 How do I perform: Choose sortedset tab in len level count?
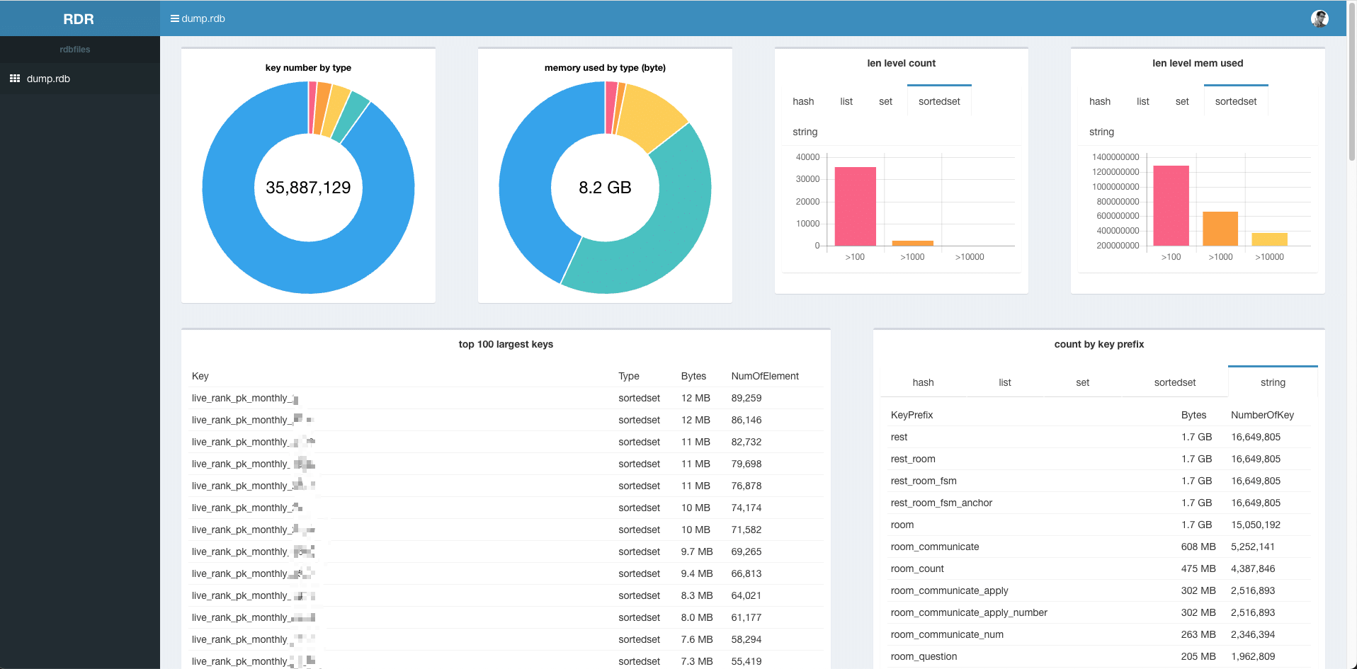(939, 101)
